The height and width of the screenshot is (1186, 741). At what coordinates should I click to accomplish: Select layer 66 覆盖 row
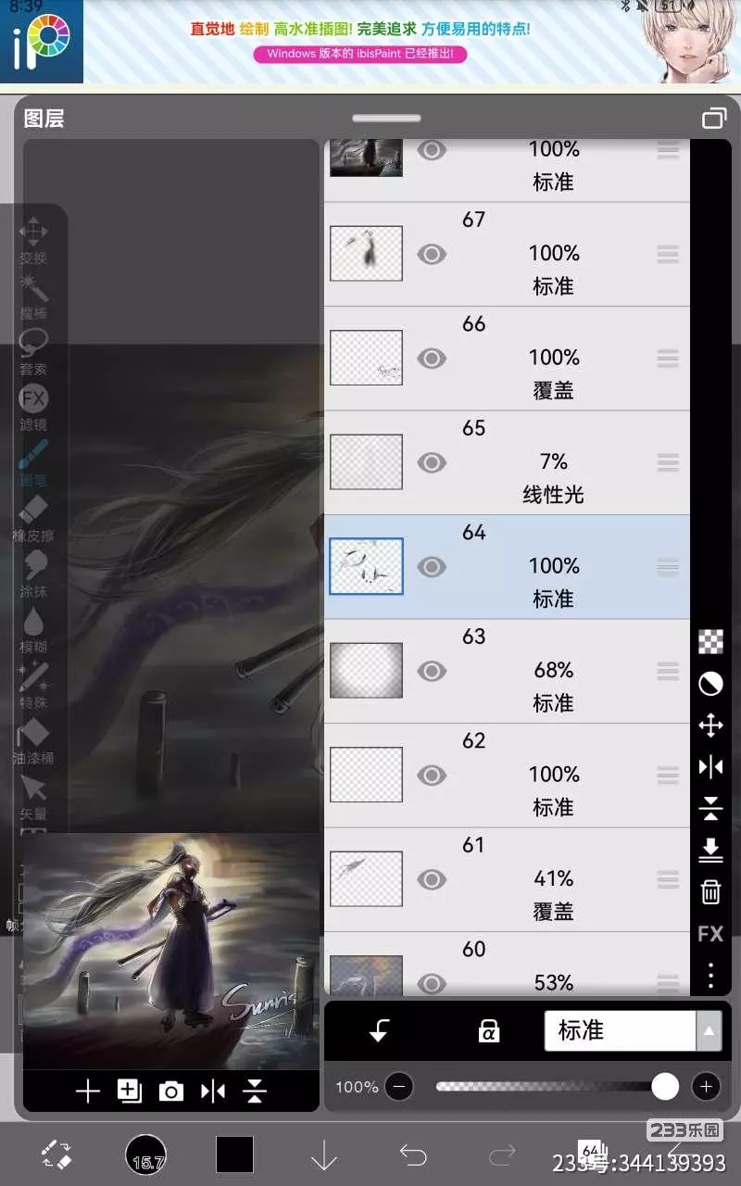507,359
